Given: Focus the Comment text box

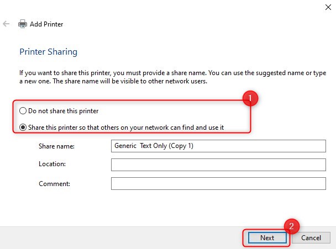Looking at the screenshot, I should pos(218,183).
